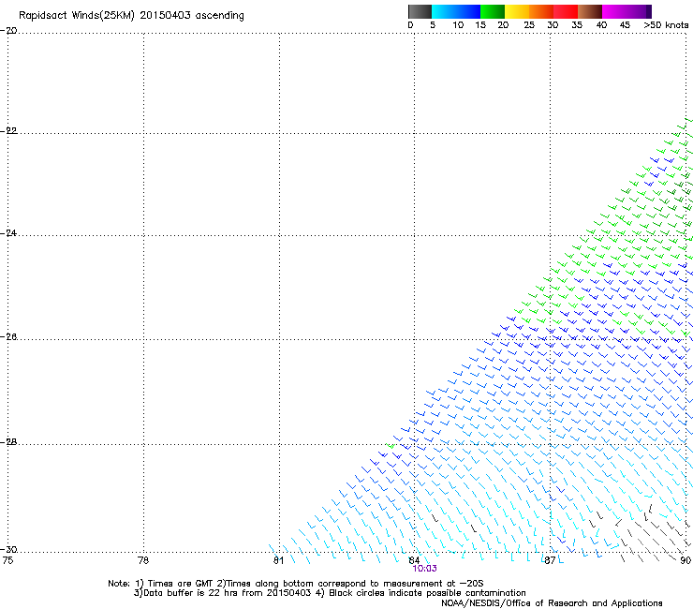Screen dimensions: 693x609
Task: Click the legend value '10'
Action: pos(458,25)
